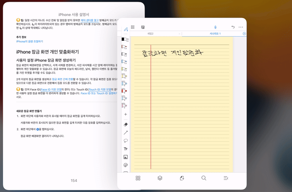The height and width of the screenshot is (192, 292).
Task: Select the line arrow shape tool
Action: click(126, 133)
